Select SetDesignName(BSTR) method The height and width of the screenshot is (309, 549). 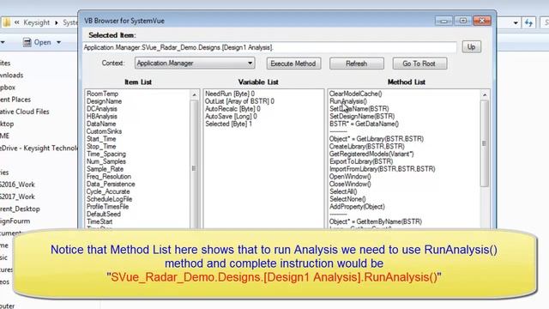click(x=362, y=117)
